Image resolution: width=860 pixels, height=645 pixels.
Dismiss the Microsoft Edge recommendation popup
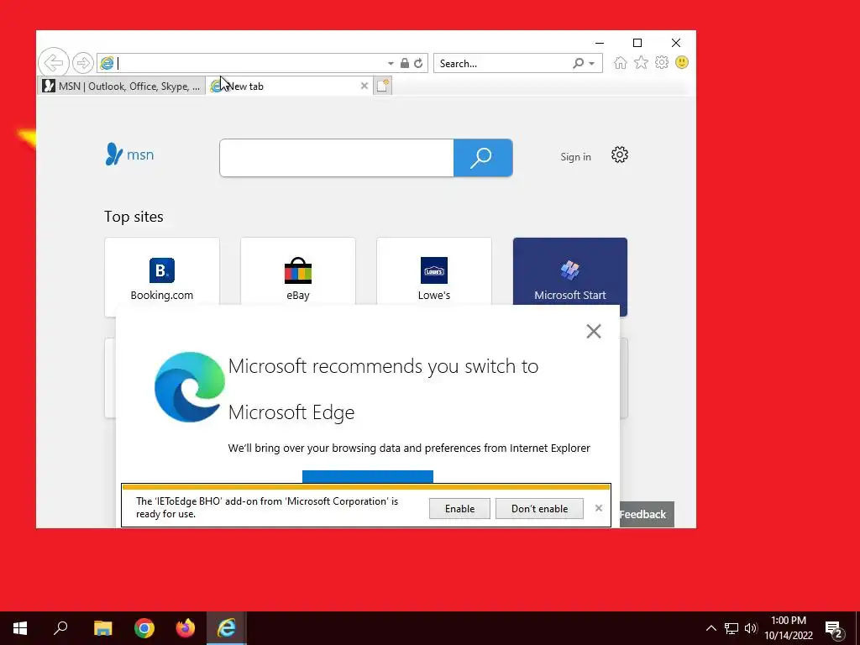594,331
